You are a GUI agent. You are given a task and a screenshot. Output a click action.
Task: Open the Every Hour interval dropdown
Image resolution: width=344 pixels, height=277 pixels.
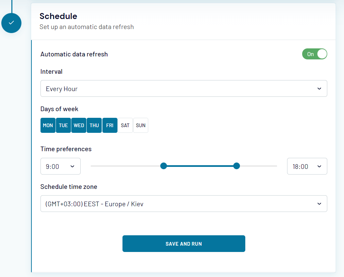[x=184, y=89]
